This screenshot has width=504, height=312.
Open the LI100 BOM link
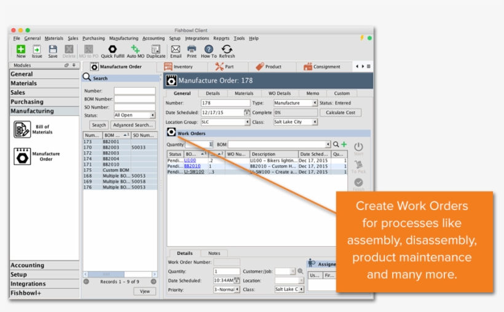190,160
